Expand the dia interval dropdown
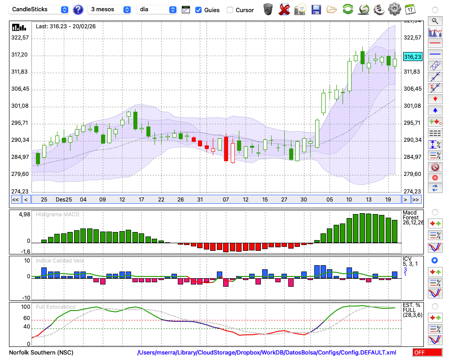Image resolution: width=449 pixels, height=359 pixels. coord(156,9)
